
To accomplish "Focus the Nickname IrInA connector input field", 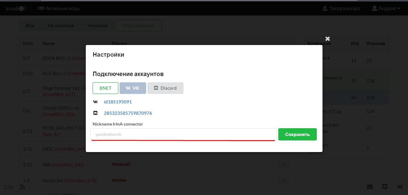I will tap(184, 134).
